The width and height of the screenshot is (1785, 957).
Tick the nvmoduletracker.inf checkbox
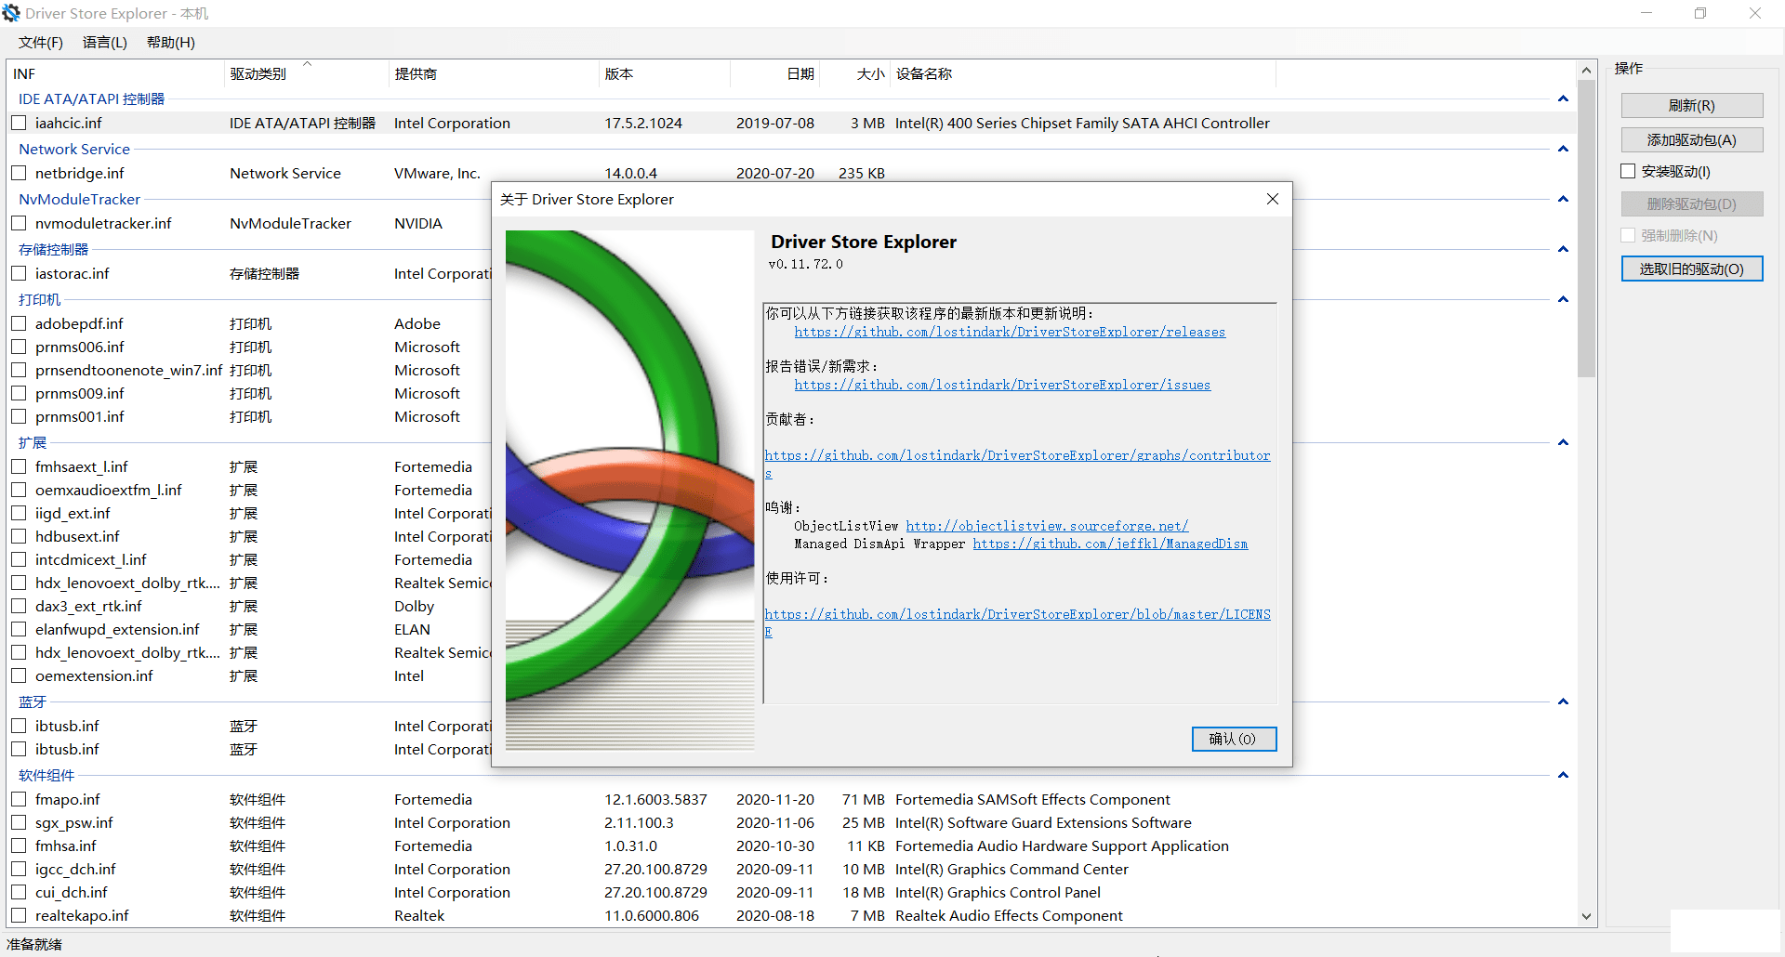point(19,223)
